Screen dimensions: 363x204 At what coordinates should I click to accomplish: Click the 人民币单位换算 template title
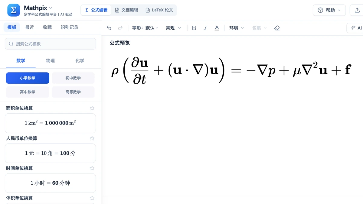tap(21, 138)
